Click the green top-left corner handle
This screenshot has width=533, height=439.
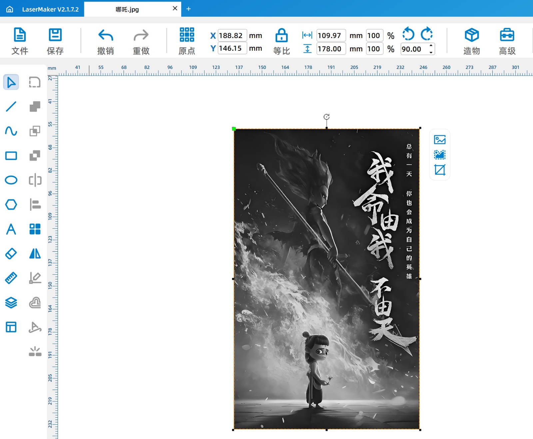pos(234,129)
